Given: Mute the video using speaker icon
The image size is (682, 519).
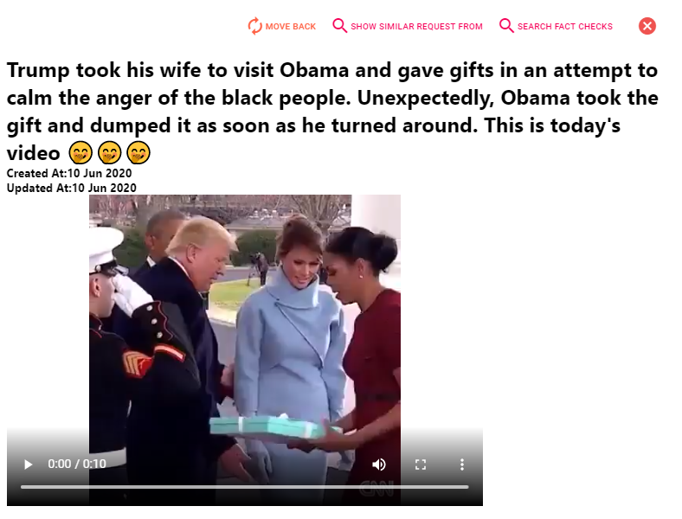Looking at the screenshot, I should point(379,465).
